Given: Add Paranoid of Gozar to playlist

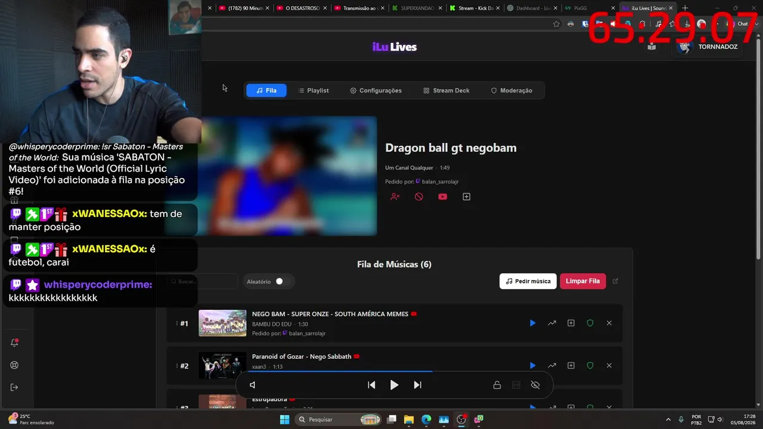Looking at the screenshot, I should [x=571, y=365].
